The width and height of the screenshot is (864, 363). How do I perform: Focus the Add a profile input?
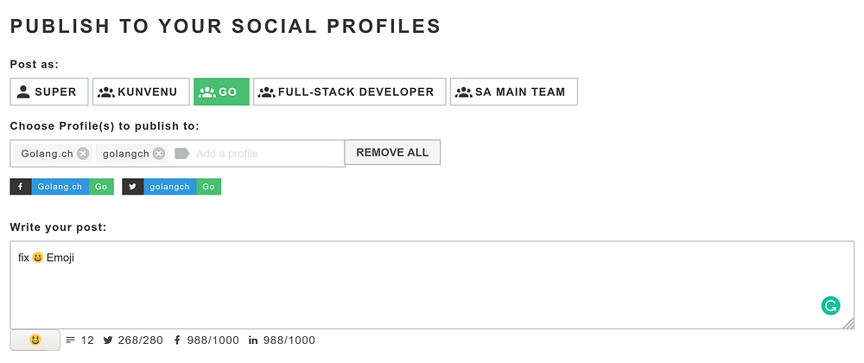point(259,154)
